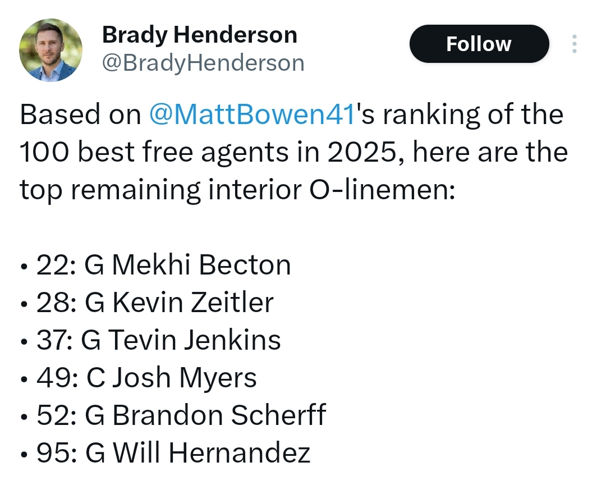
Task: Open the @MattBowen41 mention link
Action: tap(252, 115)
